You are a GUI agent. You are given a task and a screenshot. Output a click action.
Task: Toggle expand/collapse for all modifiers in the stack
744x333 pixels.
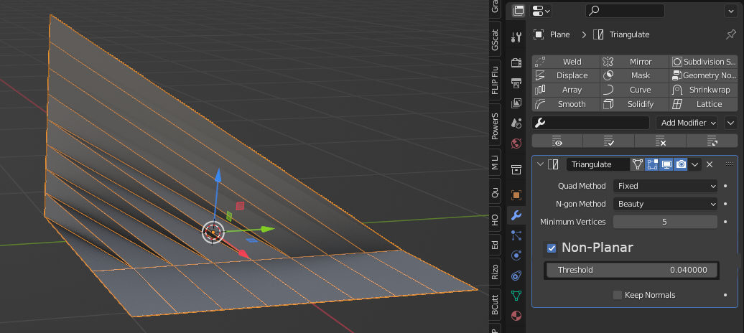(712, 141)
